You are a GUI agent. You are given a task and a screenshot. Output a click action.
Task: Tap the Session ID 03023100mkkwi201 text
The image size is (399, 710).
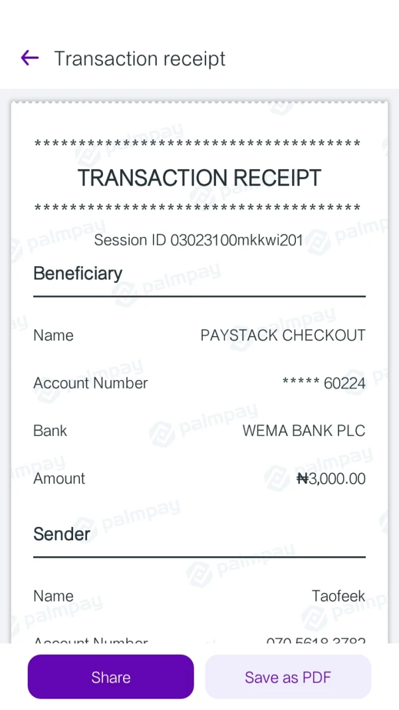pos(198,240)
